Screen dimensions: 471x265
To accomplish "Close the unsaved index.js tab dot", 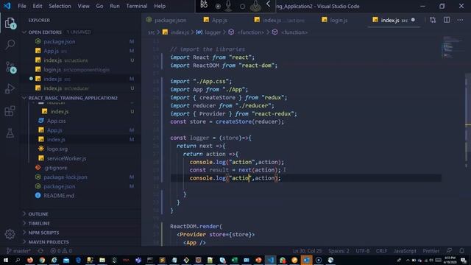I will [x=413, y=20].
